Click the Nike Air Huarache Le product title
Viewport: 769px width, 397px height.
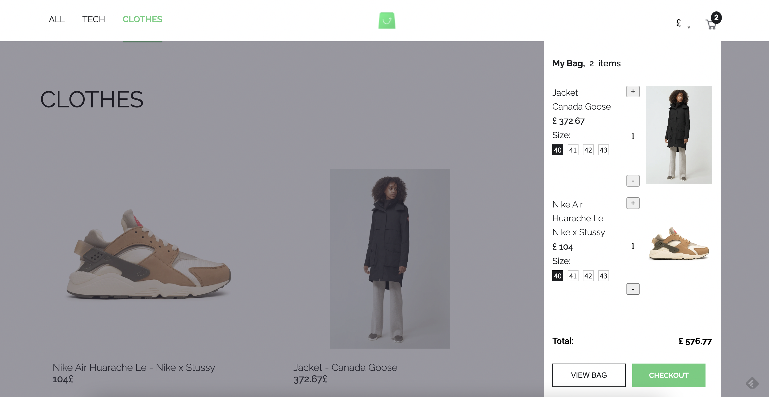[x=134, y=368]
